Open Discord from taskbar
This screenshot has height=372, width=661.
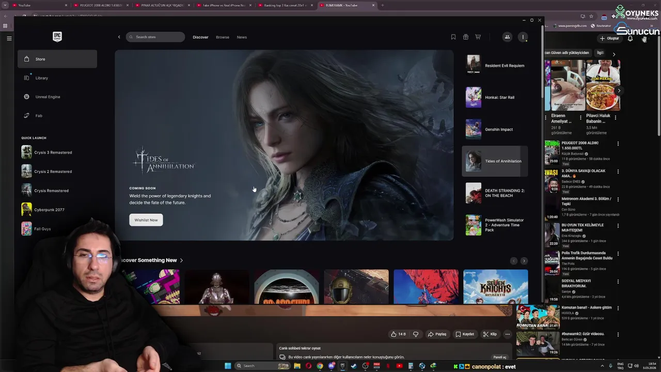click(x=331, y=366)
